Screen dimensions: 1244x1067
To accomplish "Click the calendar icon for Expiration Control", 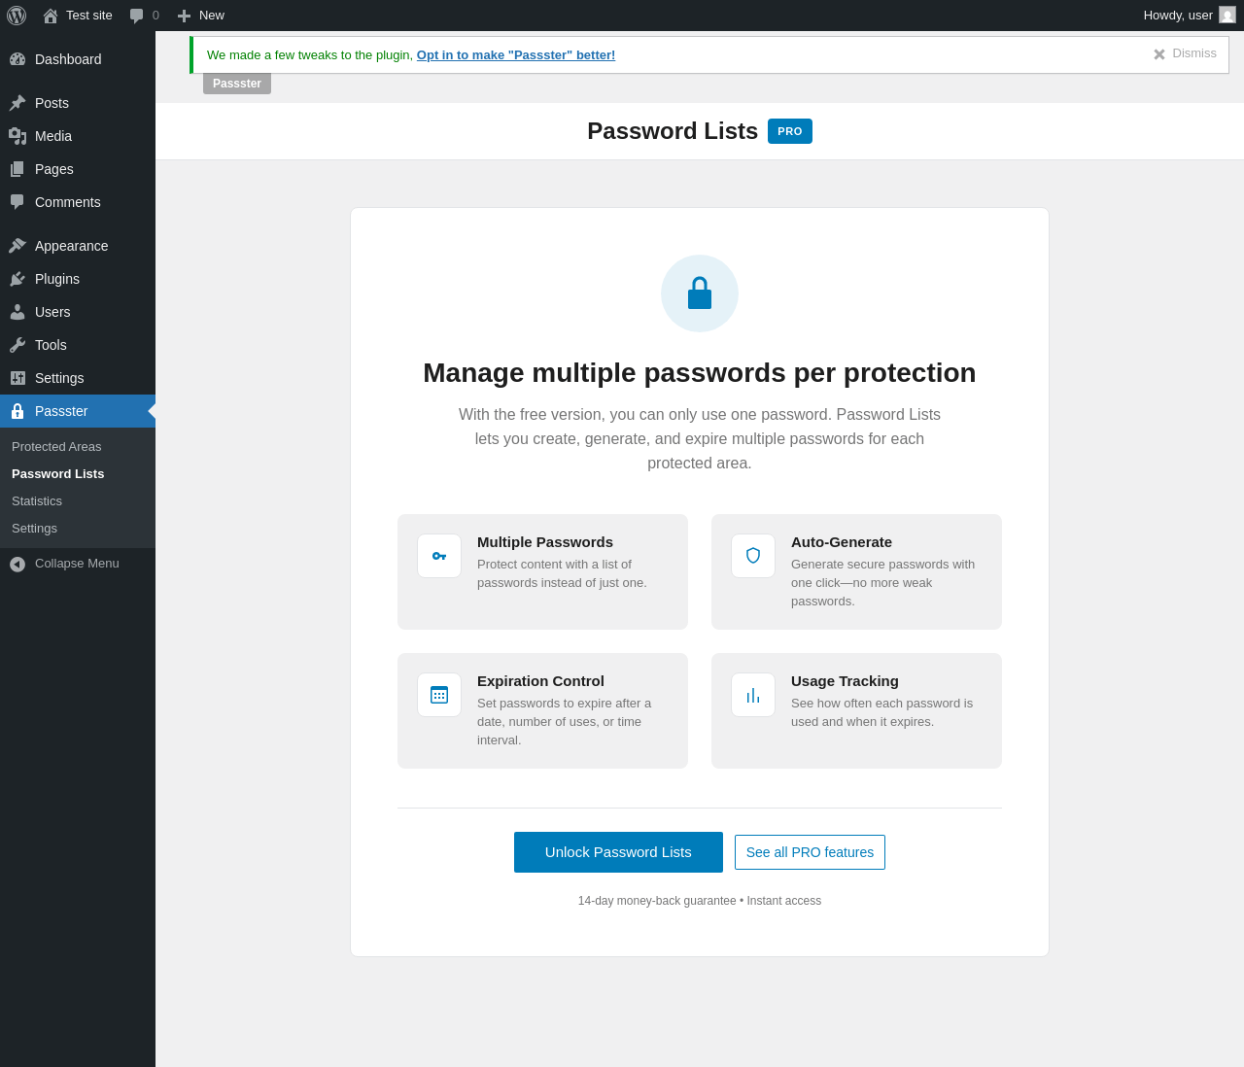I will tap(439, 695).
